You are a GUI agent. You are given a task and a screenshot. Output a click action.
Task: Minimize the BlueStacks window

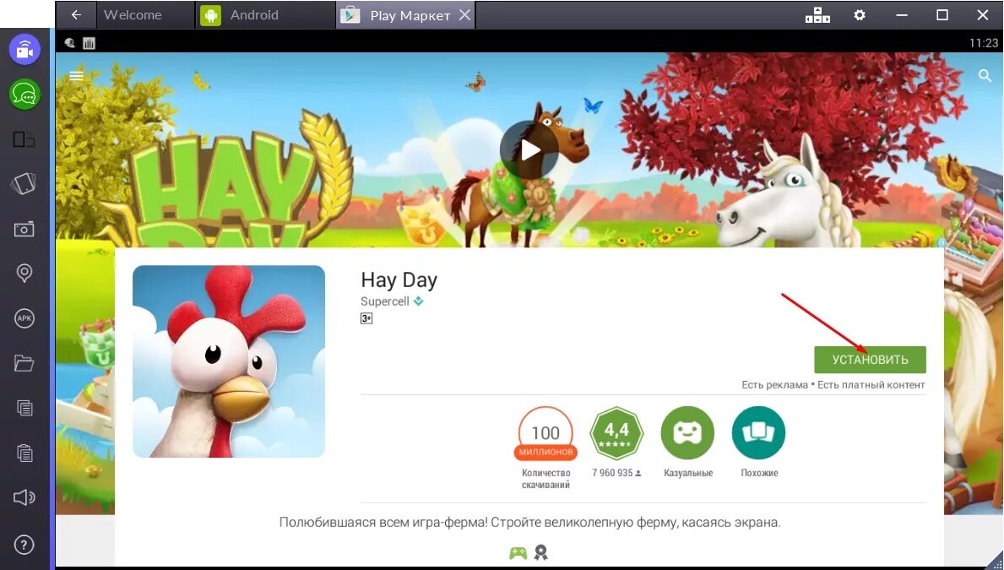pyautogui.click(x=902, y=14)
